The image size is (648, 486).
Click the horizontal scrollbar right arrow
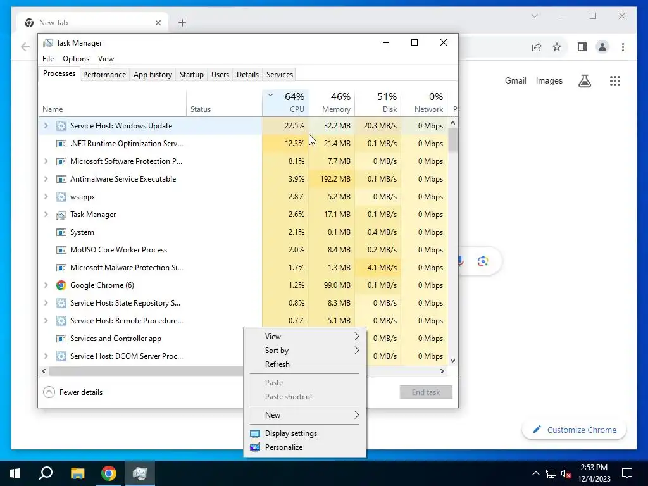[442, 371]
